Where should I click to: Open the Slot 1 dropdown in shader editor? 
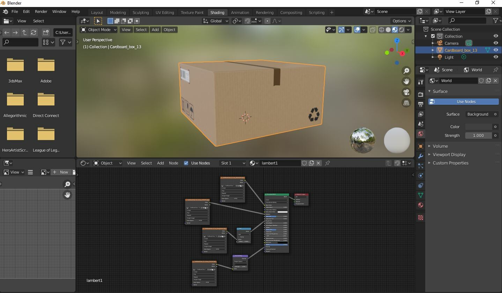coord(232,163)
